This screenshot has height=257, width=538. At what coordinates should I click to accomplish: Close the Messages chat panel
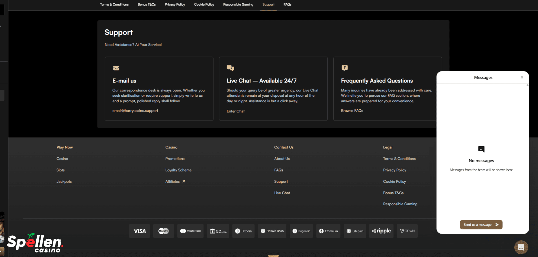coord(522,77)
